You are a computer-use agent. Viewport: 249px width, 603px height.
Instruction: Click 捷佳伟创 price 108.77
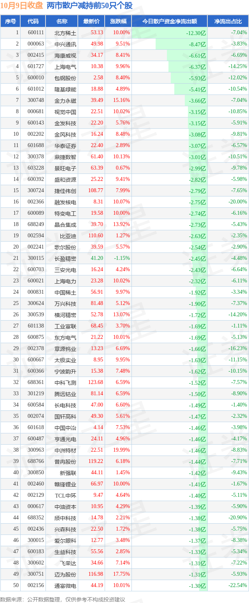coord(95,191)
